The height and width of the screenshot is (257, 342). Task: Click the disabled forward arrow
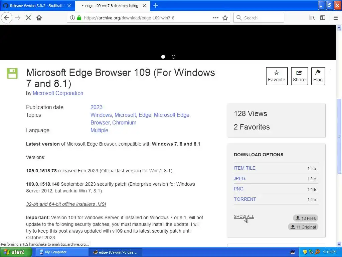[18, 18]
